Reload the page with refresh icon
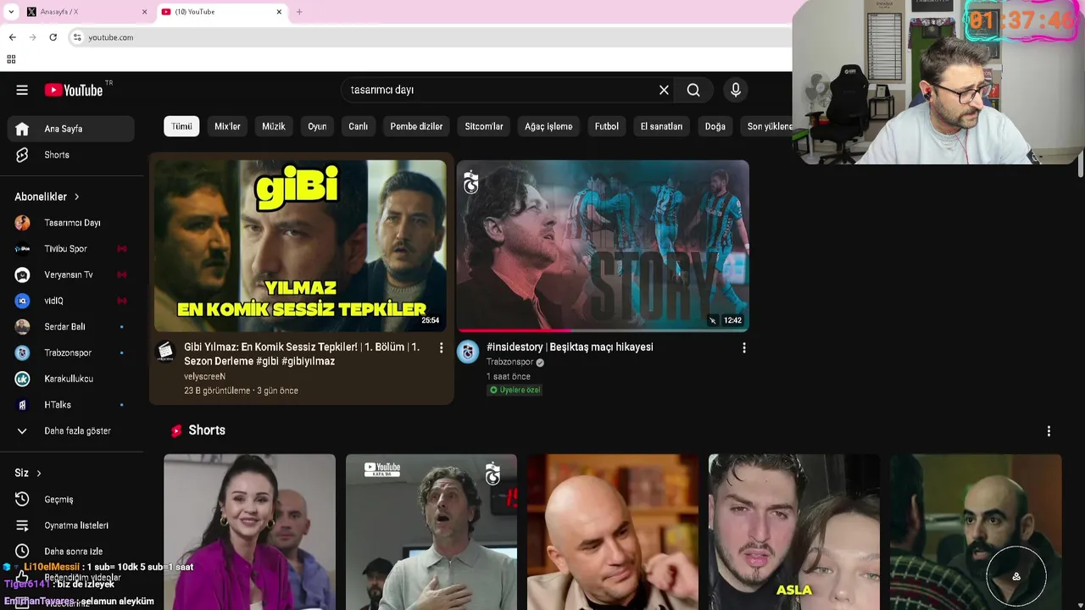Screen dimensions: 1085x610 (x=53, y=37)
